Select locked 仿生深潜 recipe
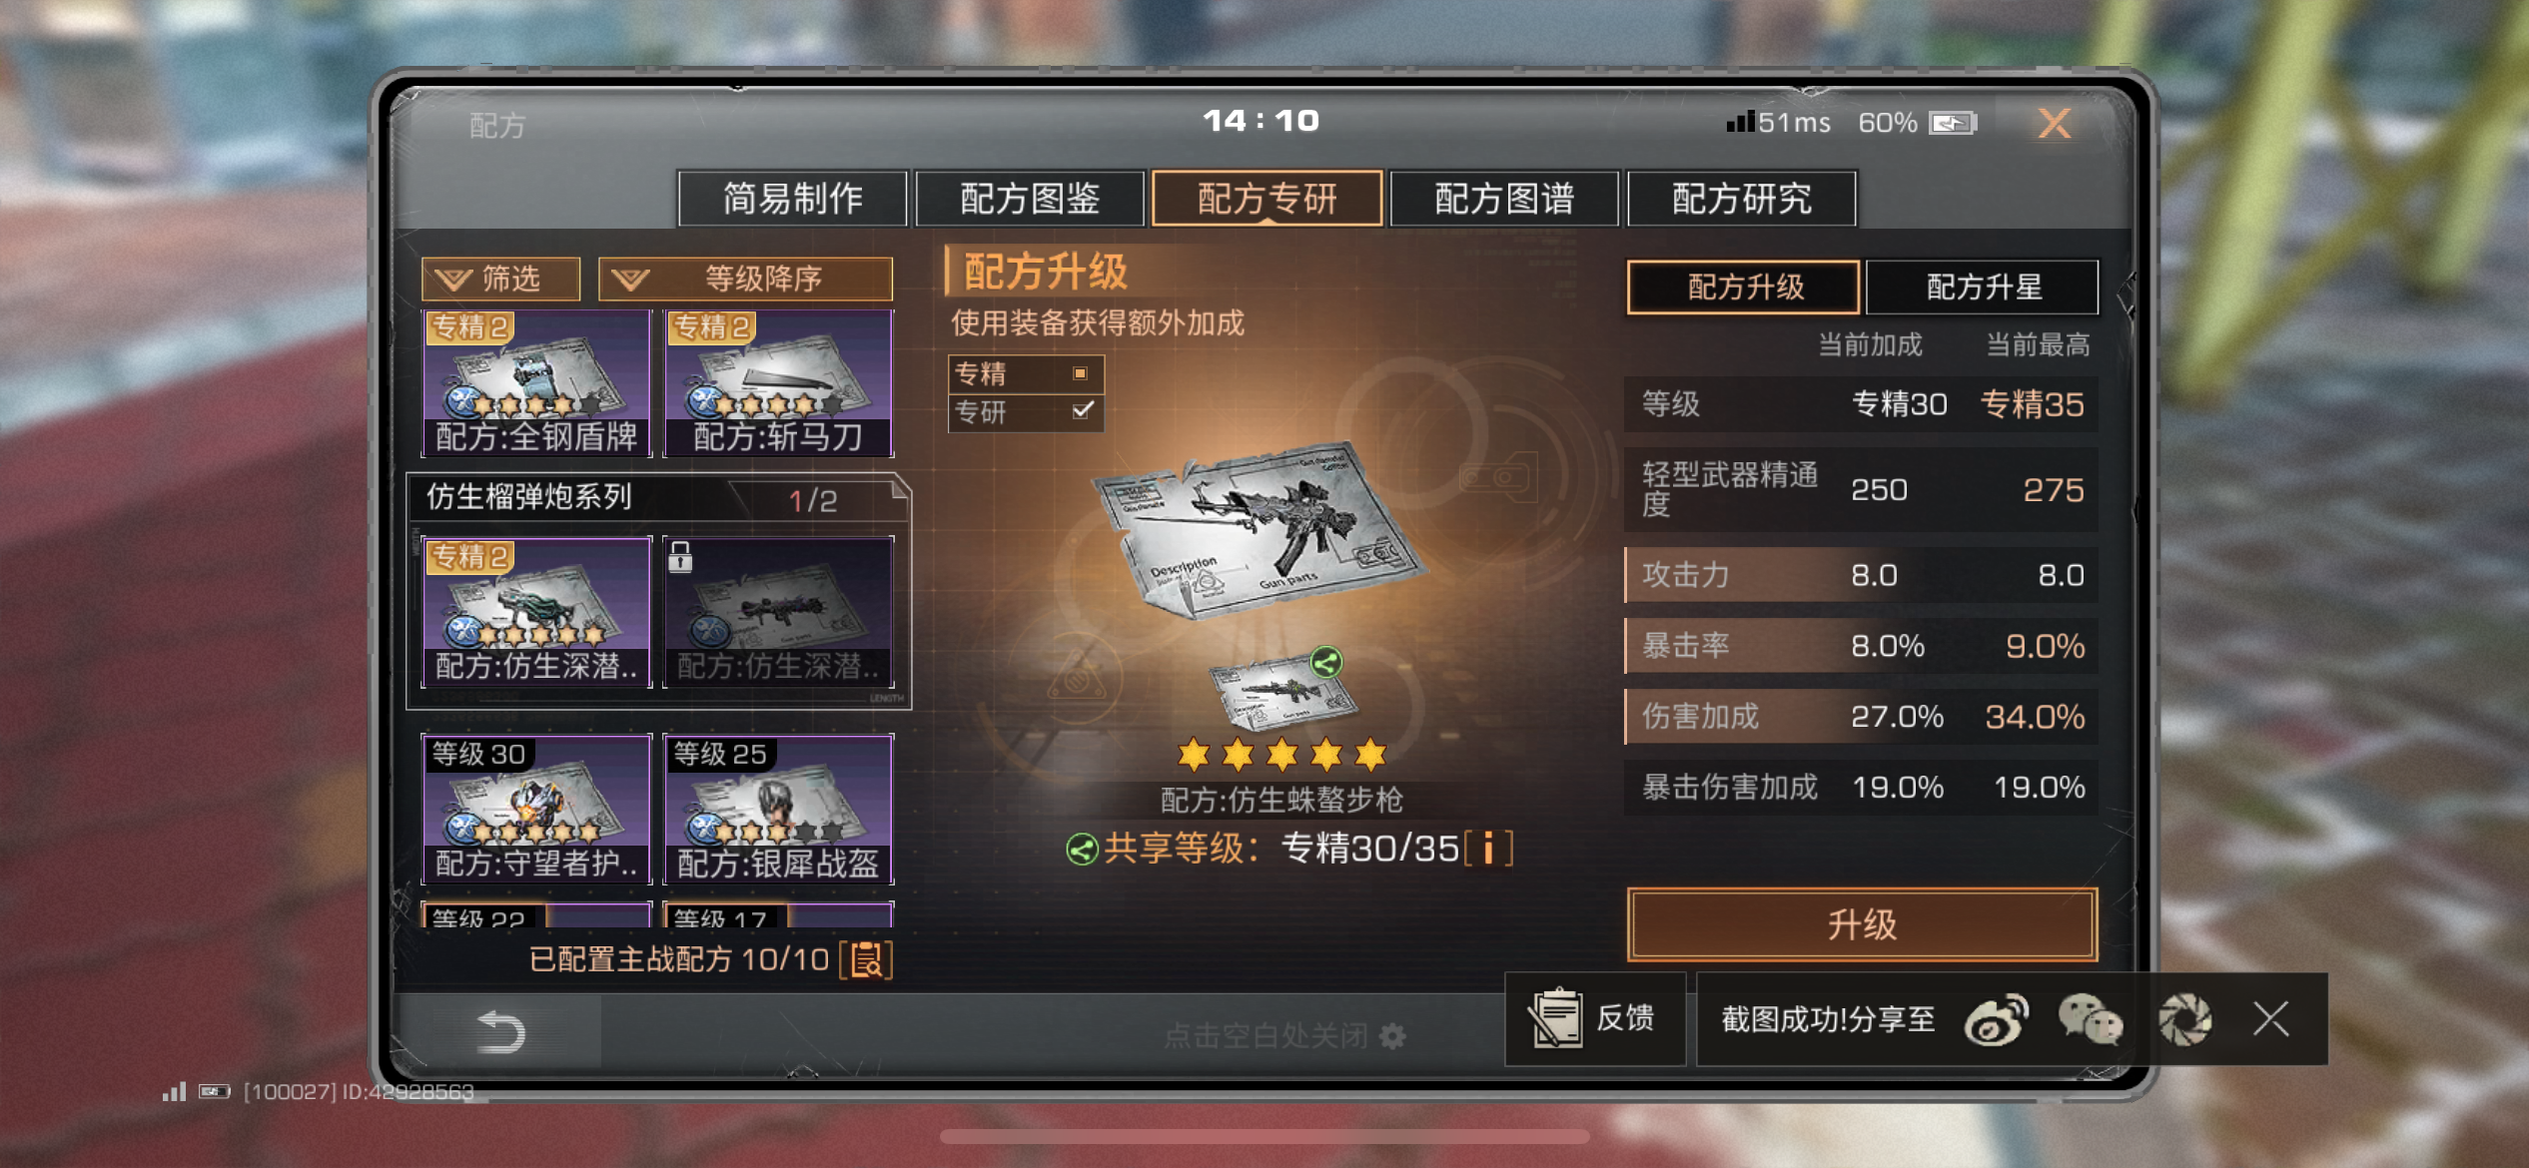Screen dimensions: 2529x1168 pos(778,612)
